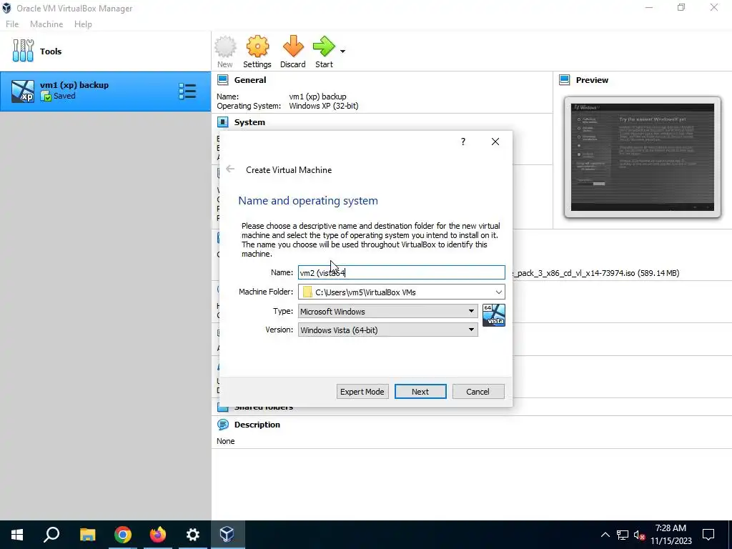Viewport: 732px width, 549px height.
Task: Click the VM preview thumbnail
Action: [x=643, y=157]
